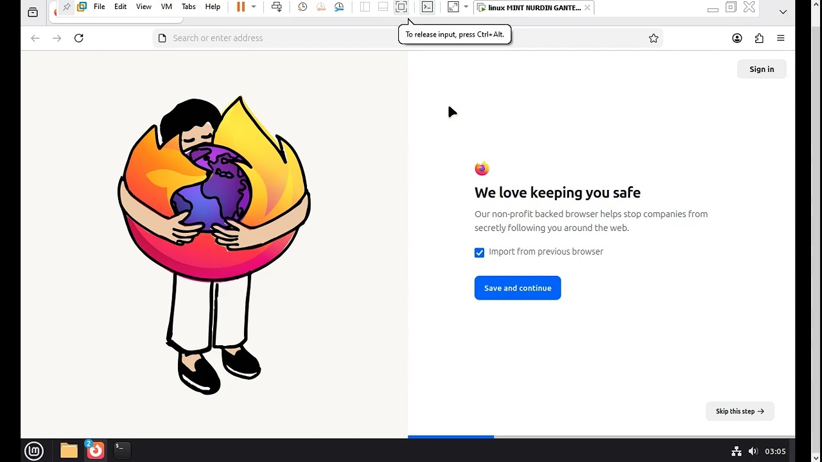This screenshot has width=822, height=462.
Task: Click the VMware Workstation logo icon
Action: click(x=82, y=7)
